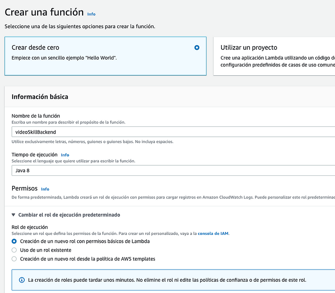Open Info link next to Tiempo de ejecución
The image size is (335, 293).
click(65, 155)
